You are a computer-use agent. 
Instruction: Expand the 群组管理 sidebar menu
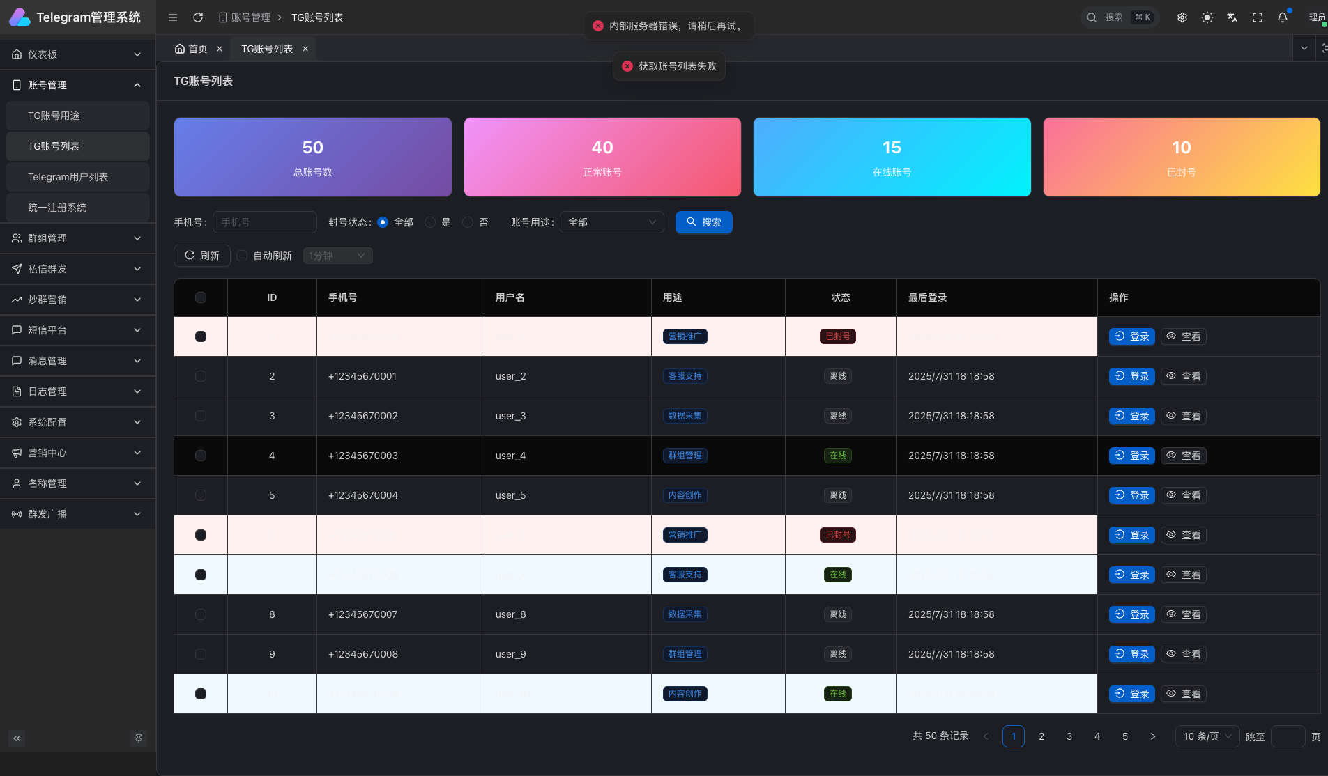77,238
